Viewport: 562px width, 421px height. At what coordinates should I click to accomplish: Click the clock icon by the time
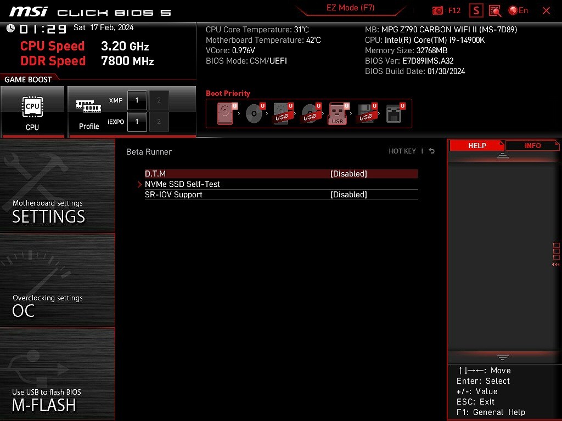coord(10,28)
